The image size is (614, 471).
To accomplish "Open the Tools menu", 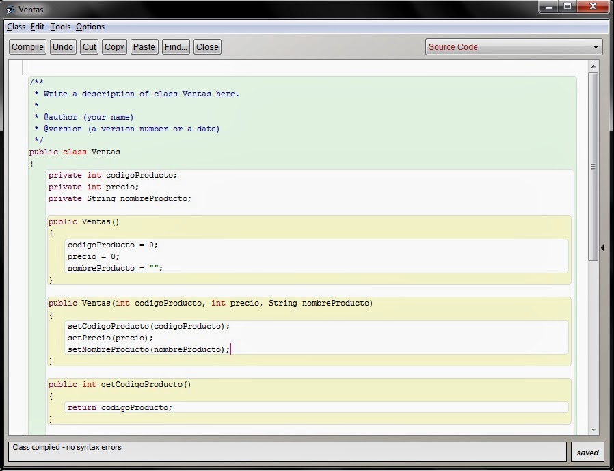I will (x=60, y=27).
